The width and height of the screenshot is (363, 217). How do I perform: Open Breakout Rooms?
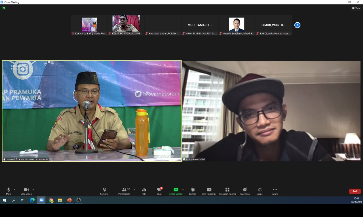[x=227, y=191]
